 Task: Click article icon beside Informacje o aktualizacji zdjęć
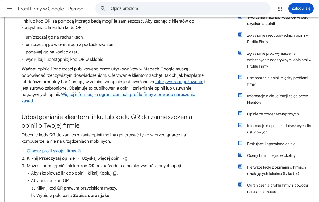[240, 95]
